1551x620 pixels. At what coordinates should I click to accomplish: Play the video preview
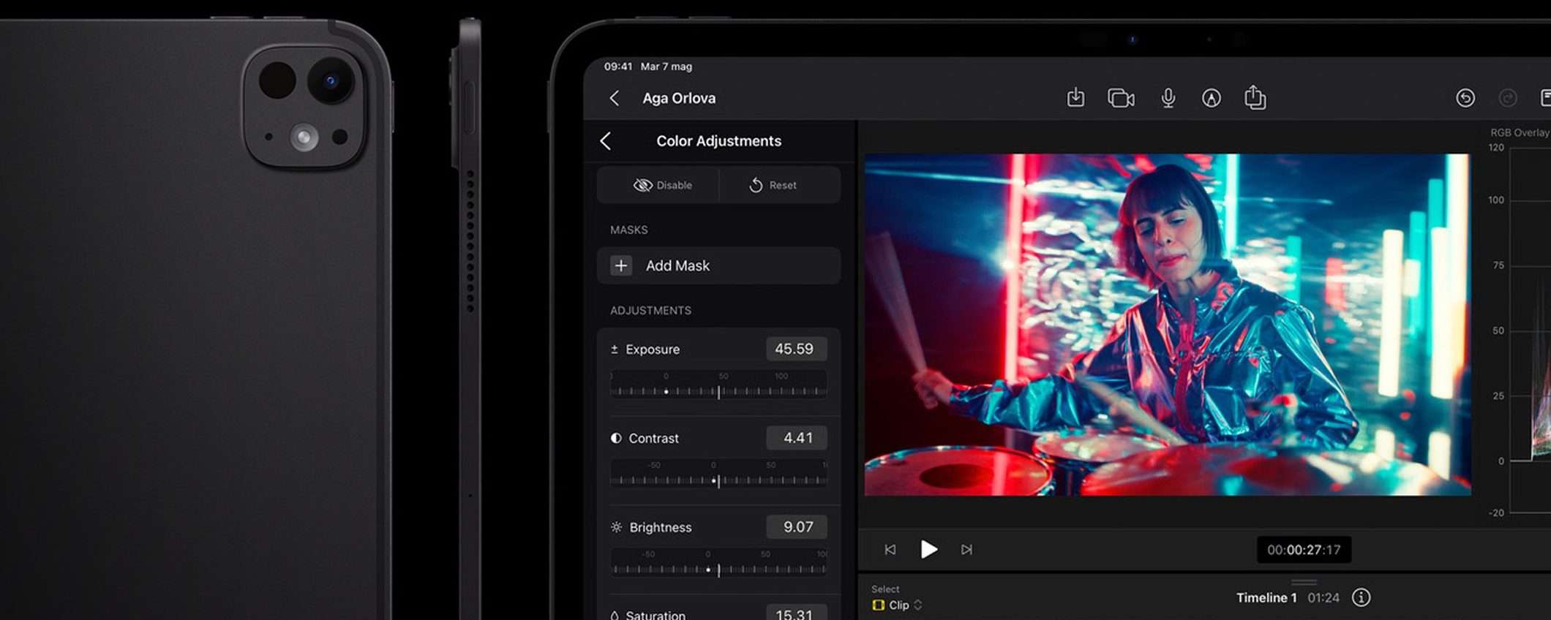tap(928, 549)
